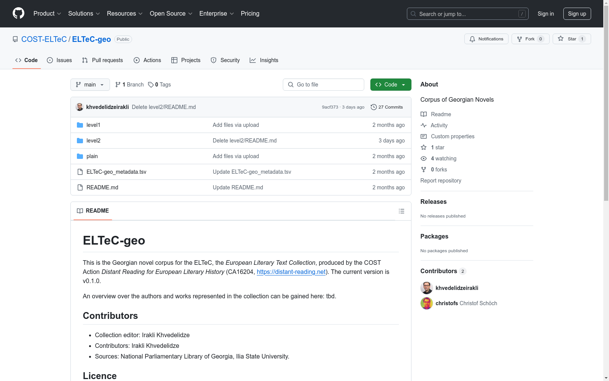View the 0 forks link

coord(434,170)
